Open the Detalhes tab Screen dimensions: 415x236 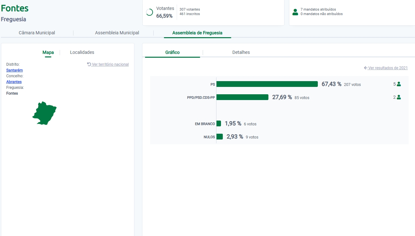pos(241,52)
